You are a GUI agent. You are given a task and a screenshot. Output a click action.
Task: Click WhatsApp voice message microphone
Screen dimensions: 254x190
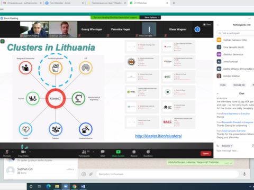click(244, 174)
